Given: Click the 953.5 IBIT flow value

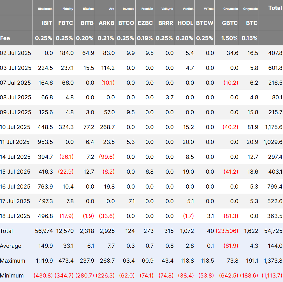Looking at the screenshot, I should [45, 142].
